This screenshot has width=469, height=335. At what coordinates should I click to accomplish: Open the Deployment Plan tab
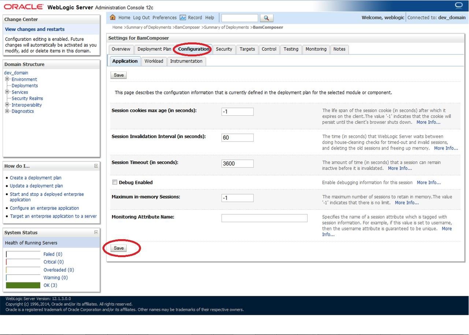pyautogui.click(x=154, y=49)
